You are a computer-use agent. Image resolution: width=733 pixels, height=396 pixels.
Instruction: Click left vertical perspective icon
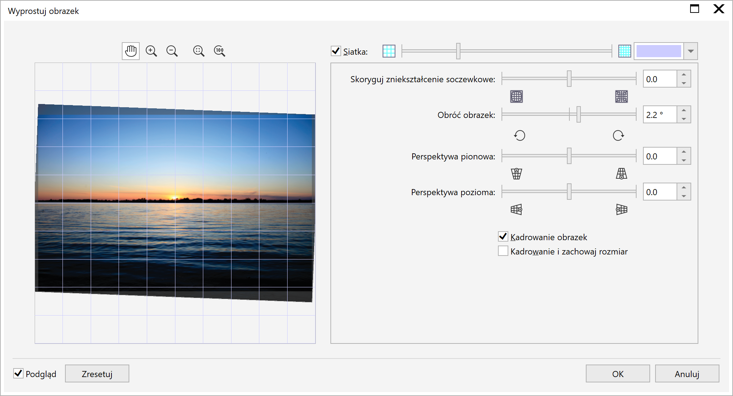[516, 174]
